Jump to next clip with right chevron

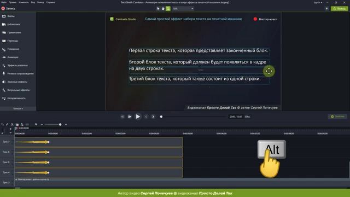point(153,117)
